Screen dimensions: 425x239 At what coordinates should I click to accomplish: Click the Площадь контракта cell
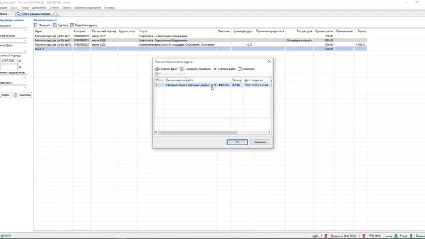pyautogui.click(x=299, y=40)
